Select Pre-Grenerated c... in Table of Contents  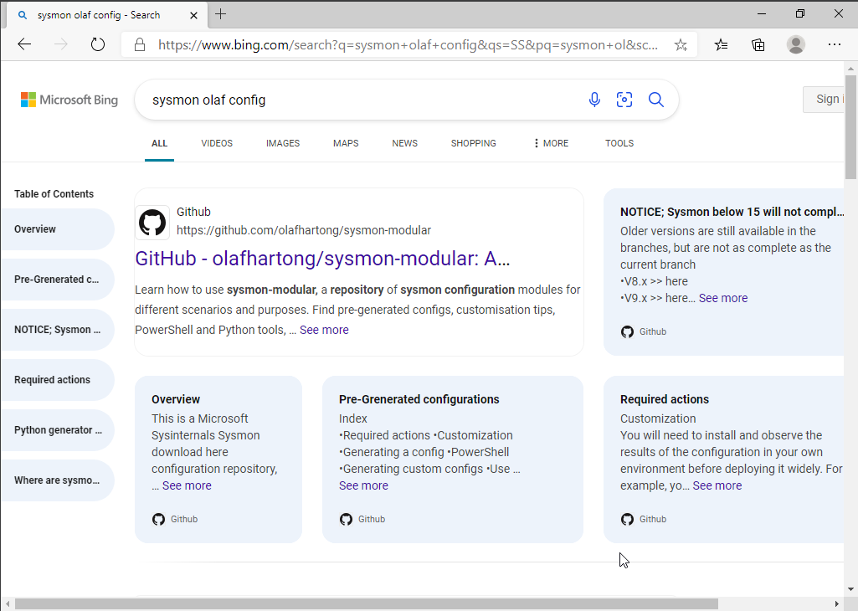pyautogui.click(x=57, y=280)
